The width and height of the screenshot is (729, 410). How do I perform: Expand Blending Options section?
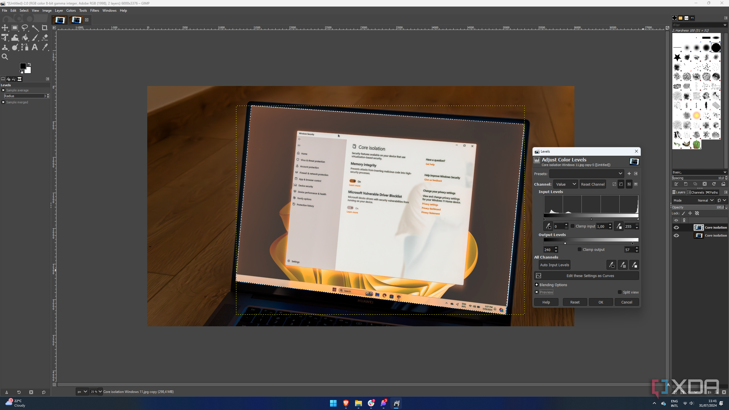coord(537,285)
